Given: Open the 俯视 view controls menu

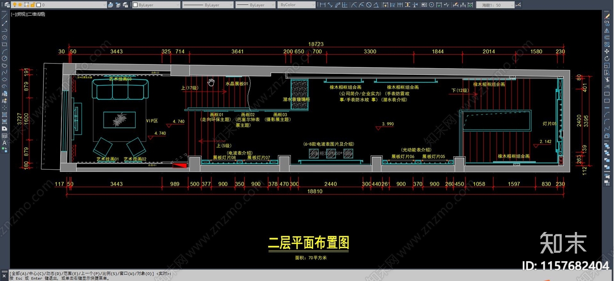Looking at the screenshot, I should click(21, 14).
